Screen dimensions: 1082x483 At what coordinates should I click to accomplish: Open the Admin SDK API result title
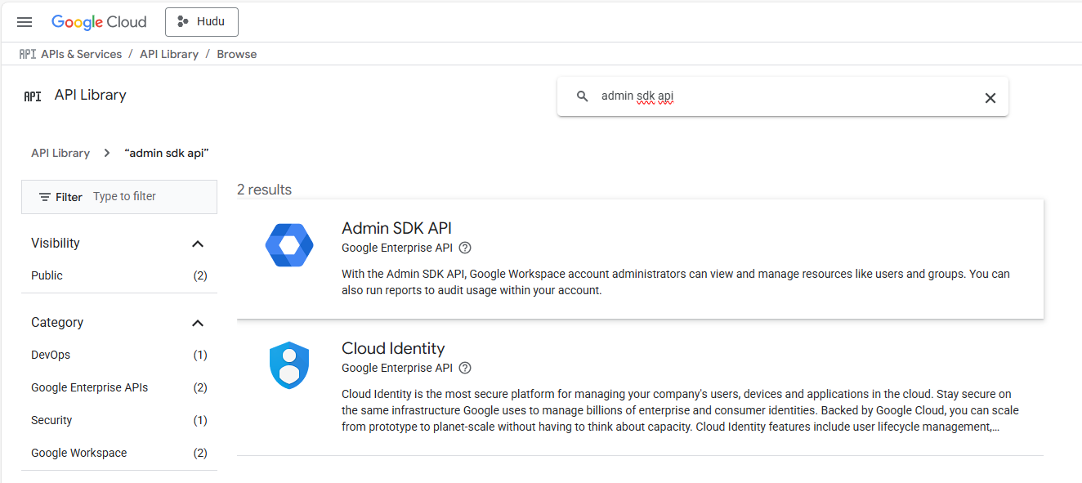(x=396, y=228)
